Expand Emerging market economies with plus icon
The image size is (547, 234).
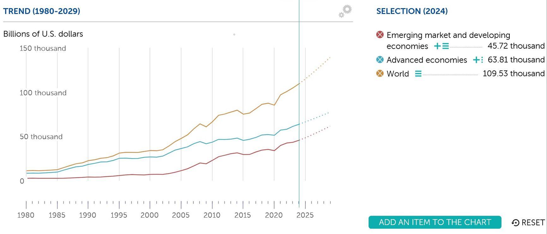pyautogui.click(x=437, y=46)
